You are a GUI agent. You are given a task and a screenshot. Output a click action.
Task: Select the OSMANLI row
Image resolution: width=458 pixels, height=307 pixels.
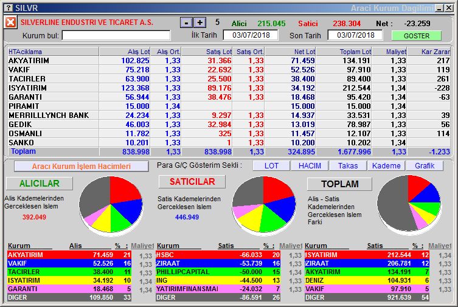tap(229, 133)
